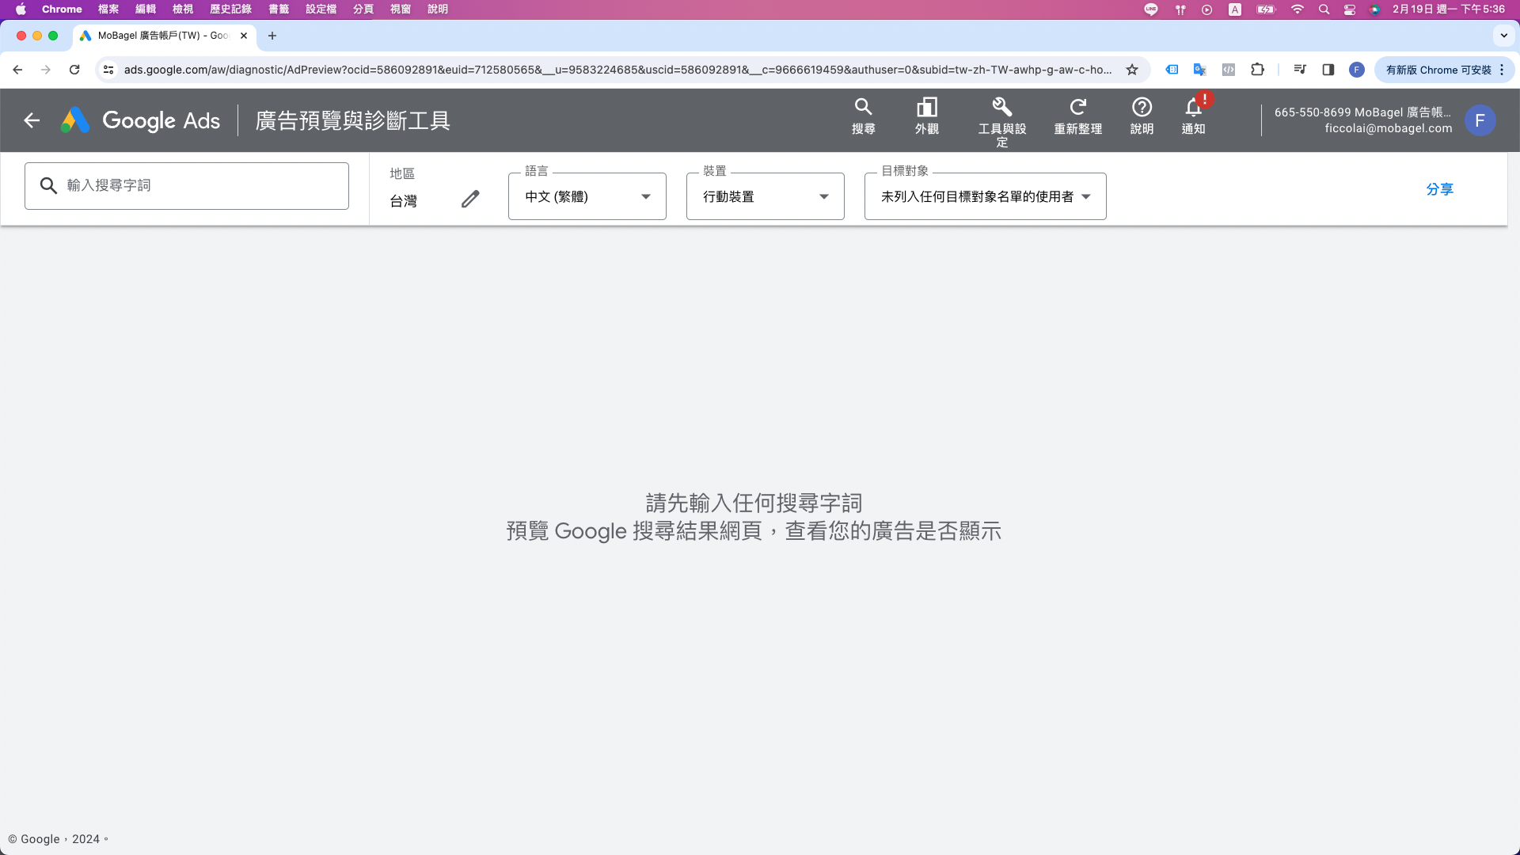Viewport: 1520px width, 855px height.
Task: Open the 通知 notifications bell
Action: coord(1193,116)
